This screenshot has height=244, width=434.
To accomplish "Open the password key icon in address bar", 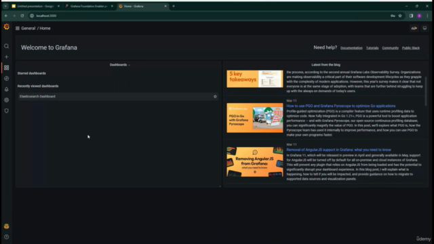I will [393, 16].
